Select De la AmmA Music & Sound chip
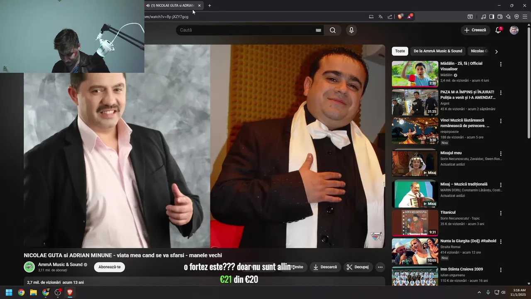 (438, 51)
